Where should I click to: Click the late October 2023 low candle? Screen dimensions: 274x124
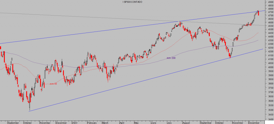230,56
